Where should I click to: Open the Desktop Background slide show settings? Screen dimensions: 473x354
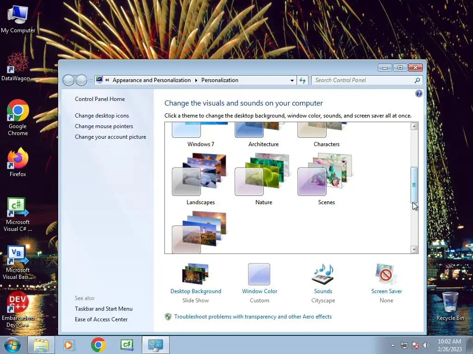(195, 274)
